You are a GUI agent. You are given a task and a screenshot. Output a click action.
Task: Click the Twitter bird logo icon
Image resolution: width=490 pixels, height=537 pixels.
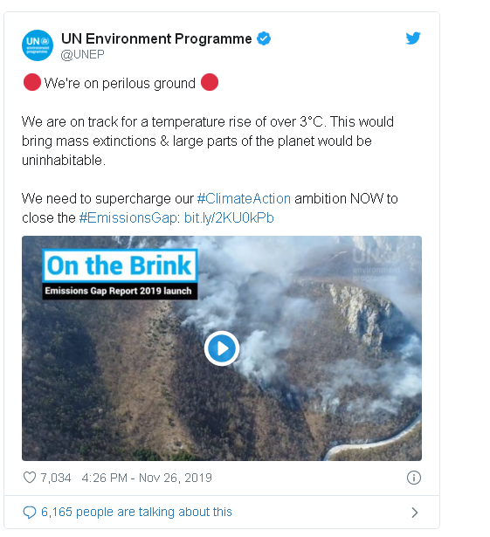point(413,38)
